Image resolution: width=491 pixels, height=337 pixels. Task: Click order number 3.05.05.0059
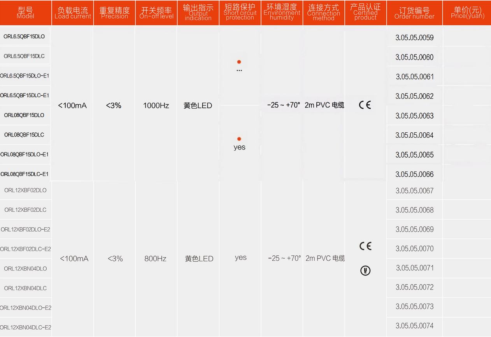tap(414, 38)
